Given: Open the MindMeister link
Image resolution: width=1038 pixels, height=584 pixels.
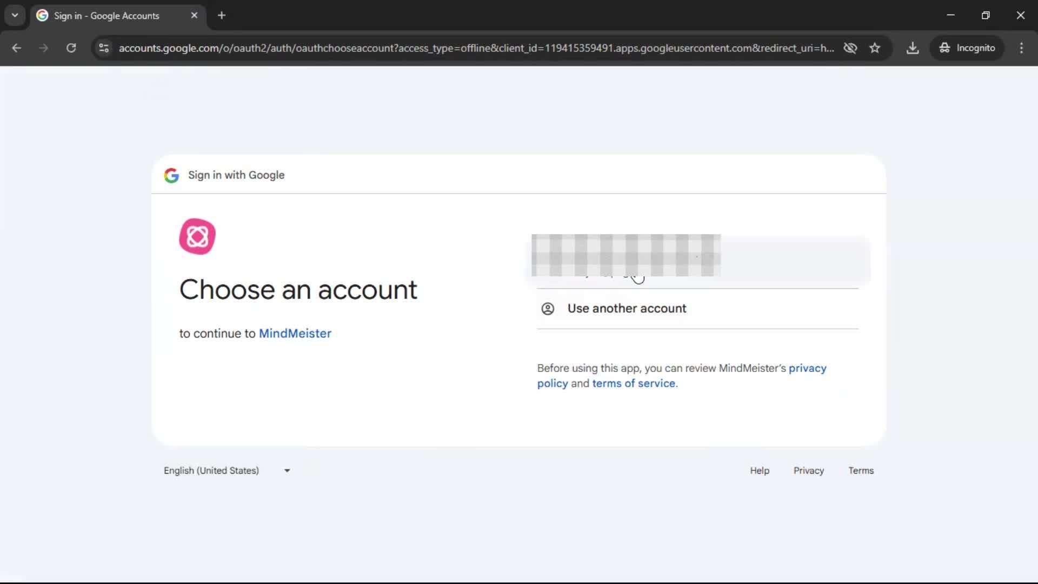Looking at the screenshot, I should pyautogui.click(x=295, y=334).
